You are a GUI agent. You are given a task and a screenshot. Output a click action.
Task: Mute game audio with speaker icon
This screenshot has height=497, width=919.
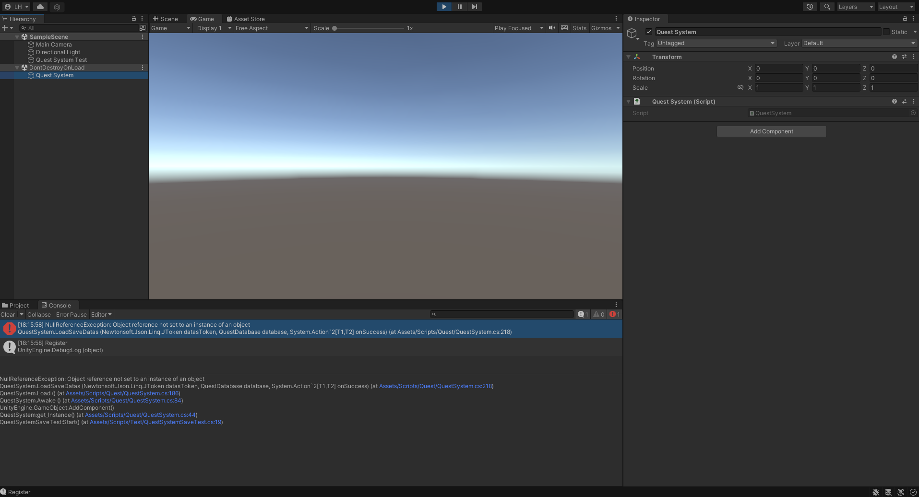(x=552, y=28)
